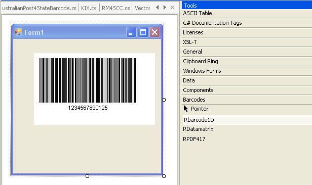This screenshot has width=312, height=185.
Task: Click Form1's right-edge resize handle
Action: 164,100
